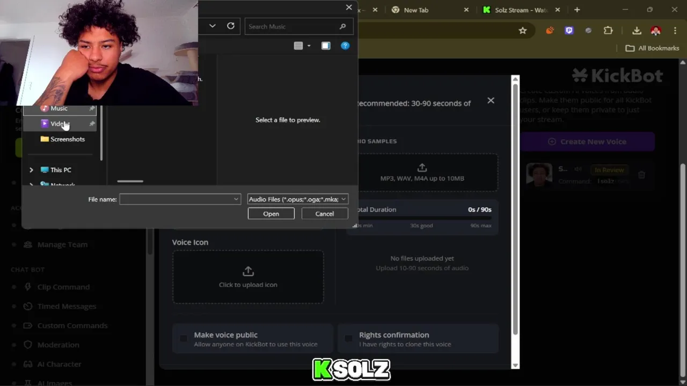Click the This PC computer icon
The width and height of the screenshot is (687, 386).
tap(45, 170)
